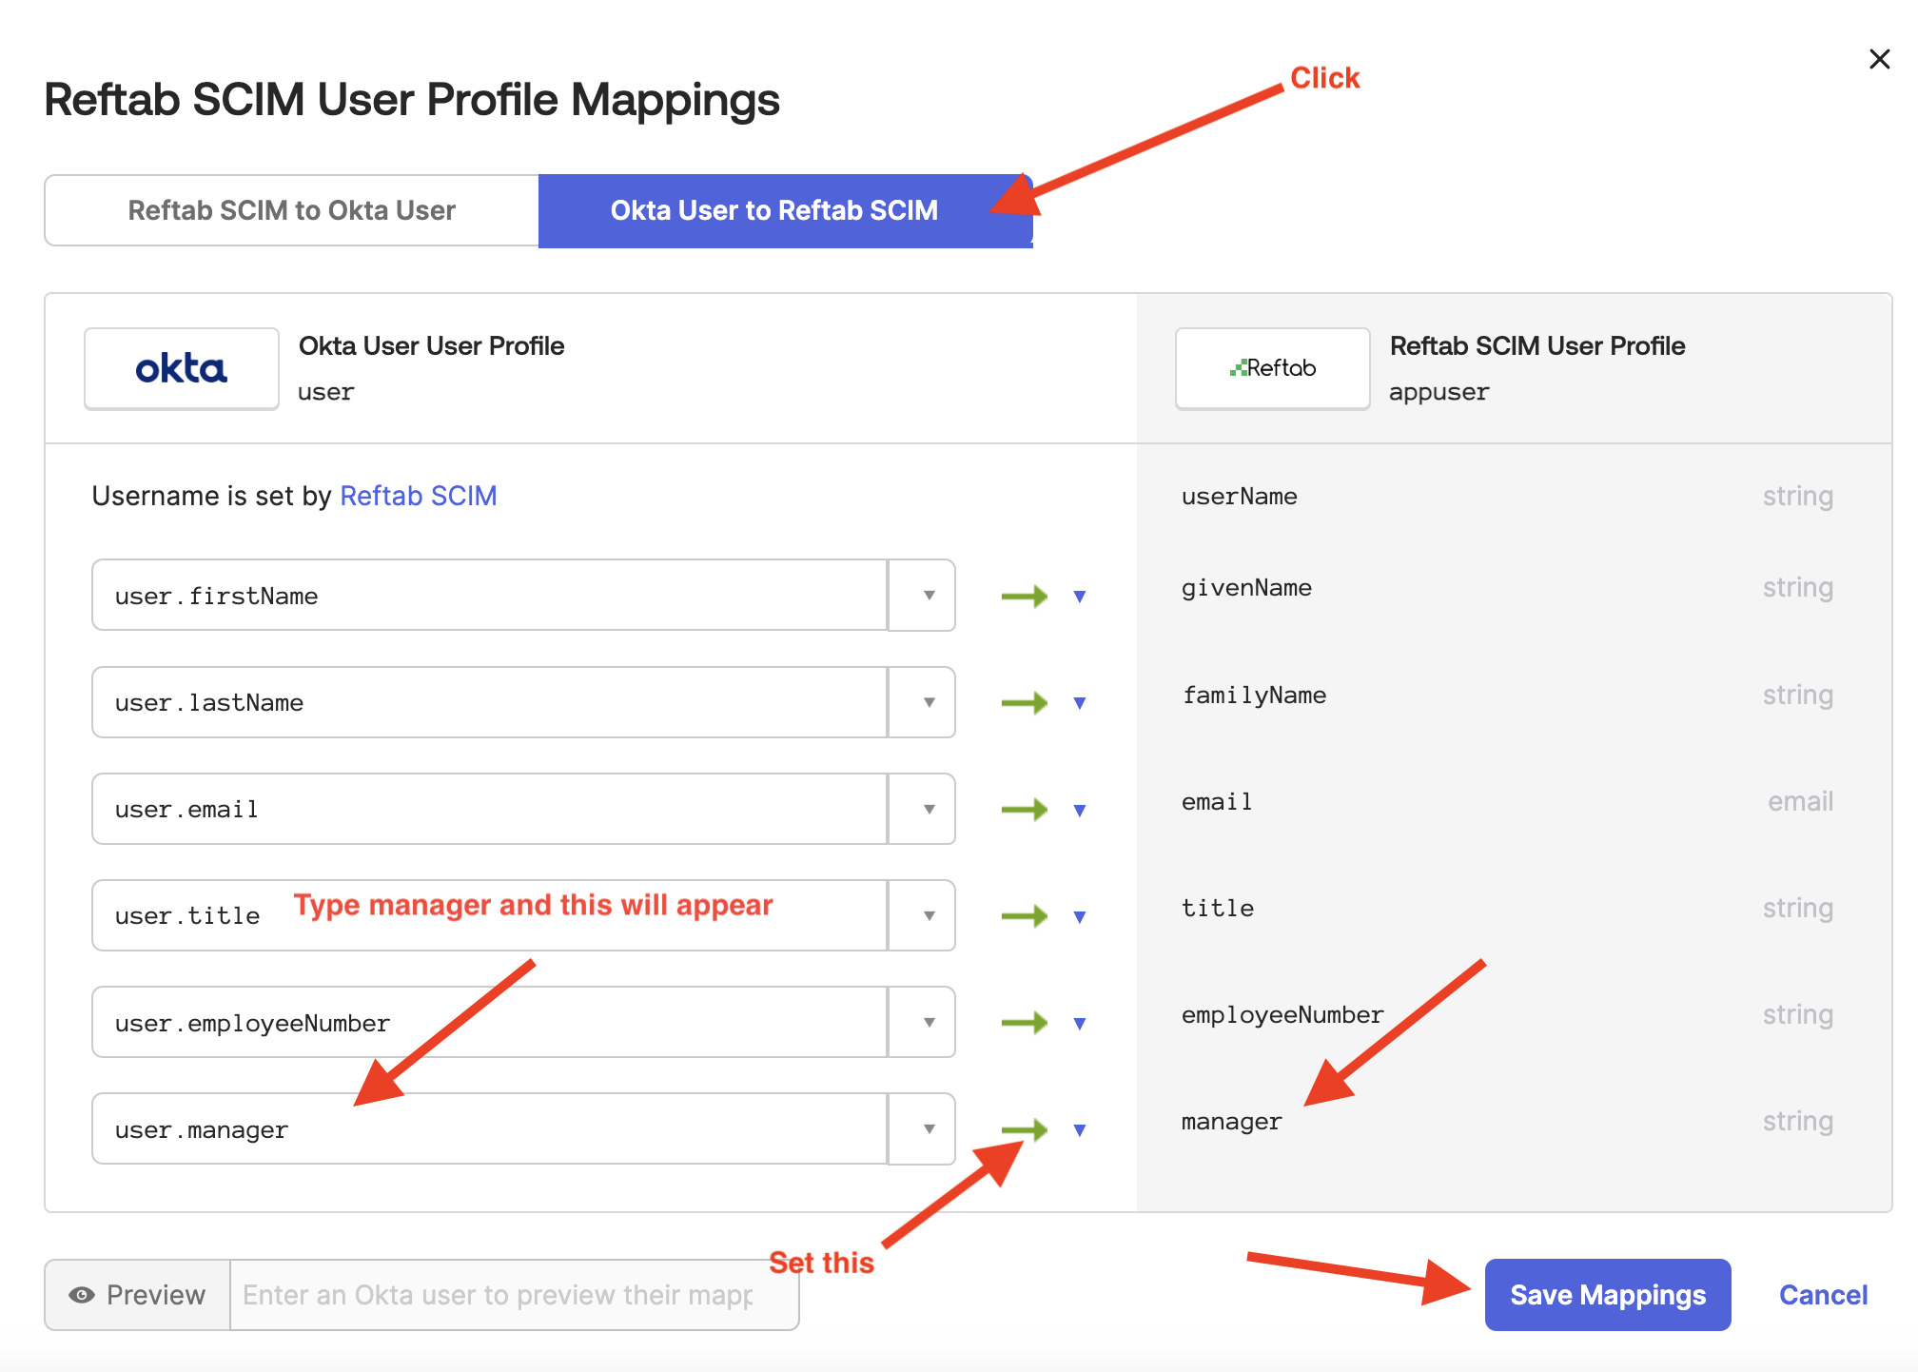Screen dimensions: 1918x1372
Task: Save the mappings
Action: 1608,1295
